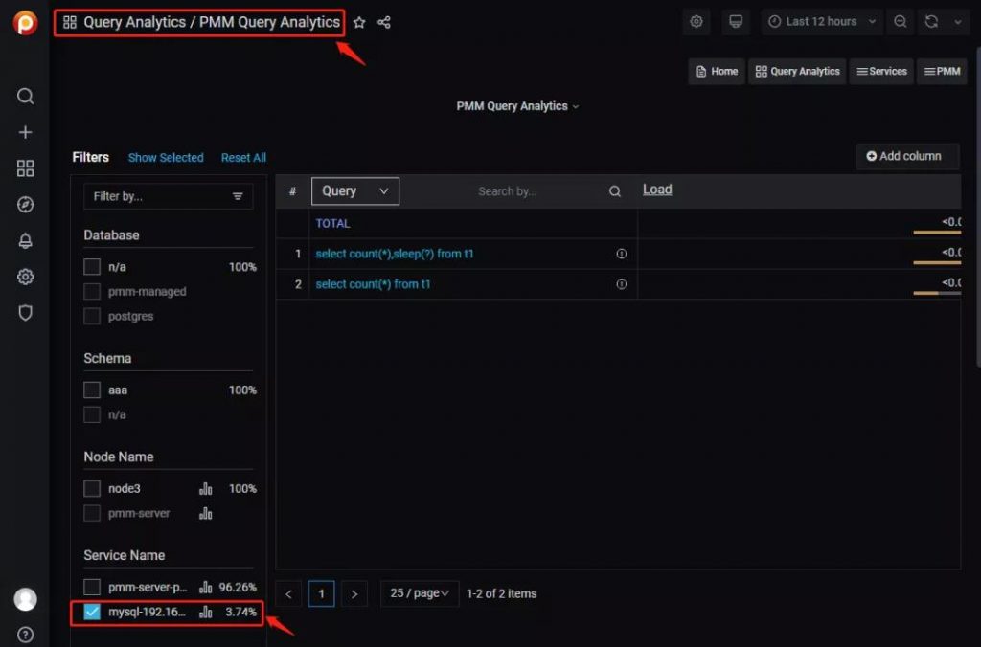
Task: Check the n/a Schema filter
Action: pyautogui.click(x=92, y=414)
